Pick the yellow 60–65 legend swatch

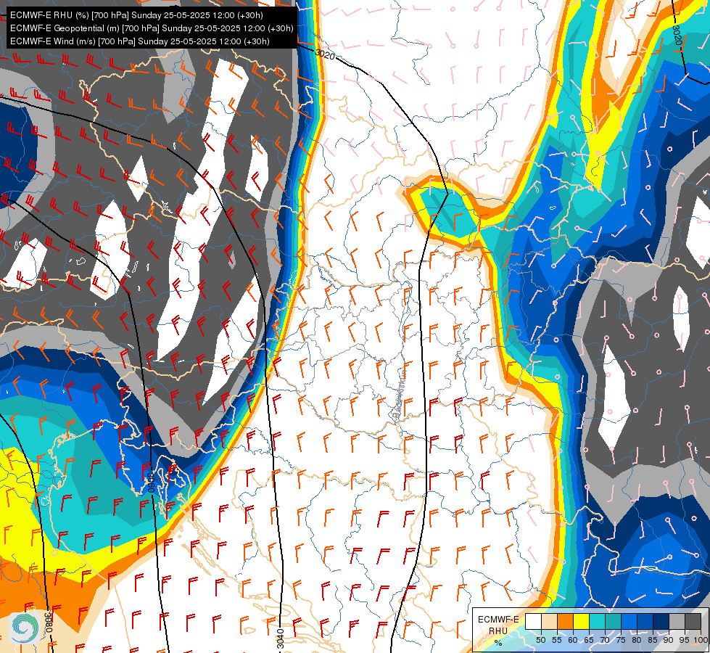tap(581, 622)
